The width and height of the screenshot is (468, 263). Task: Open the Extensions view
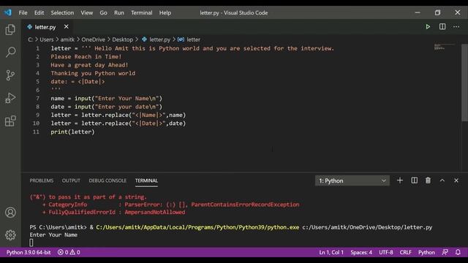pyautogui.click(x=10, y=121)
